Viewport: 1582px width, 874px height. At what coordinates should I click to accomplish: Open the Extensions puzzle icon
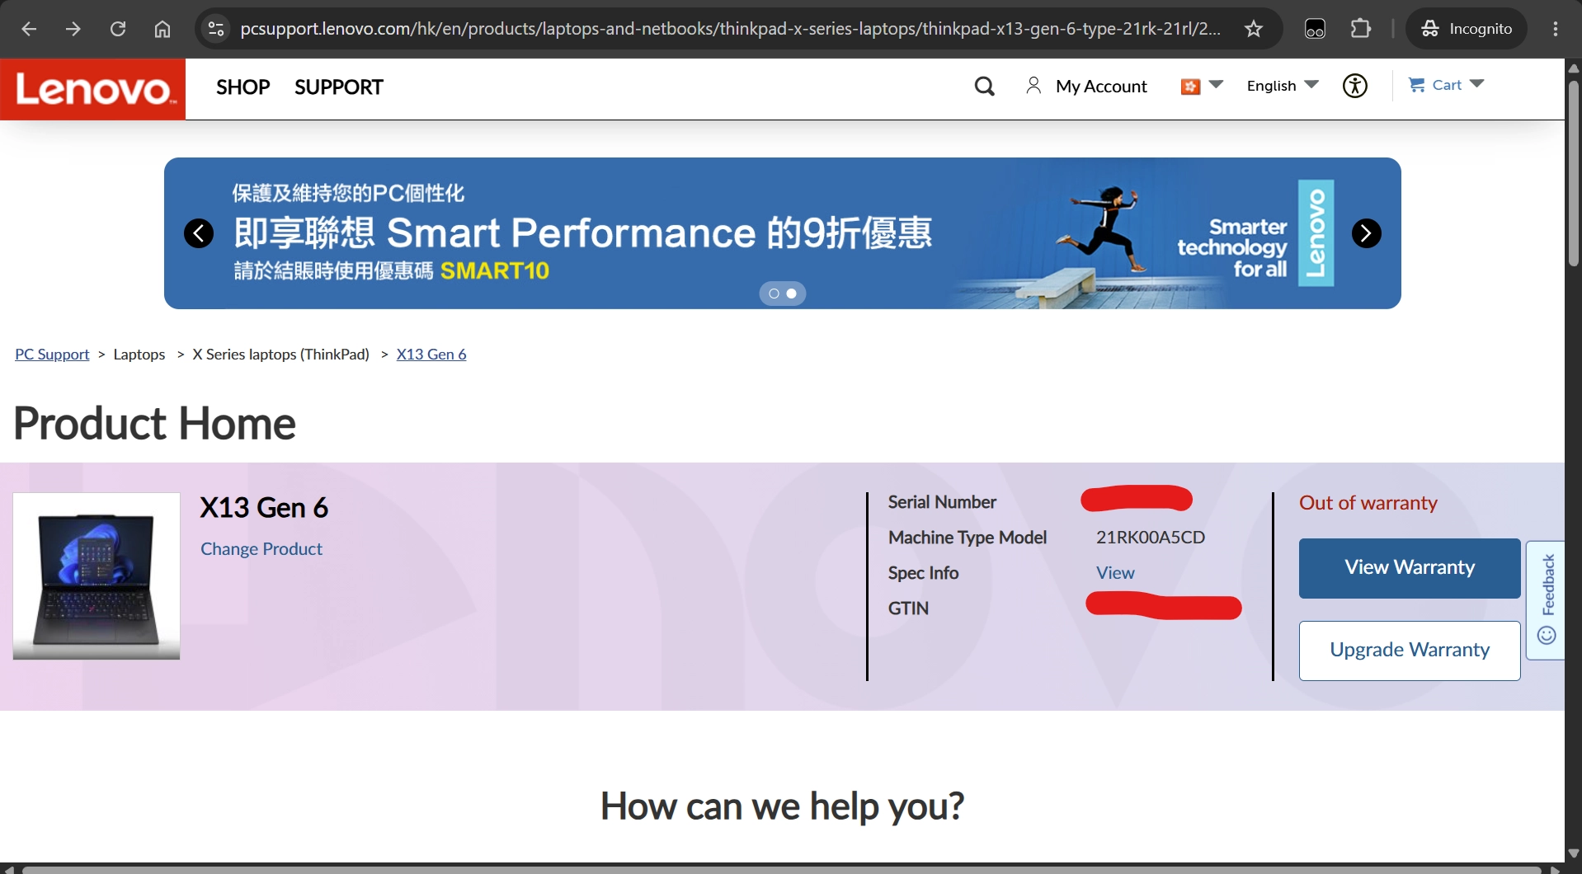(1361, 29)
